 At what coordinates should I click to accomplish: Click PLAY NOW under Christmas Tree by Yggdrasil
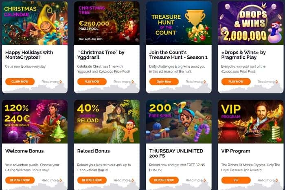[x=92, y=82]
